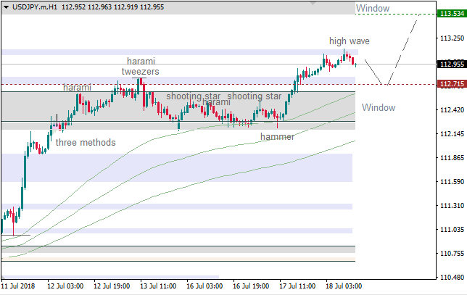Select the 'tweezers' pattern label
Image resolution: width=467 pixels, height=295 pixels.
pos(140,72)
